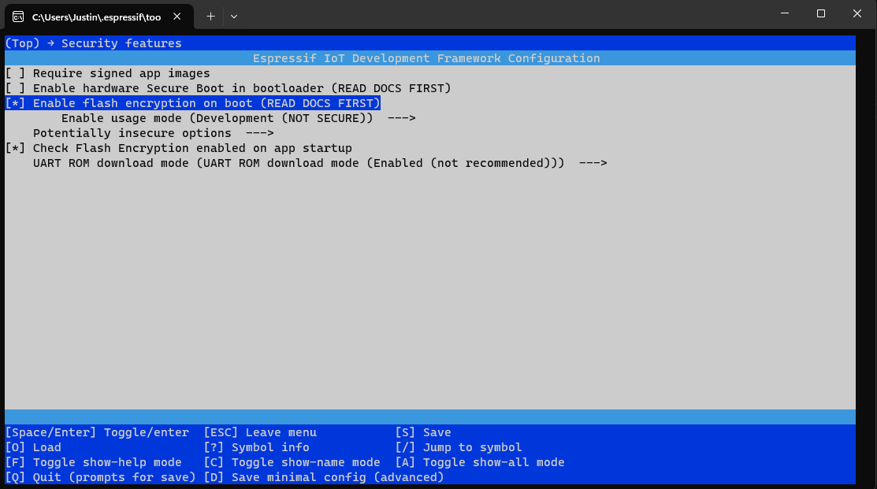Open a new terminal tab with the plus icon
Viewport: 877px width, 489px height.
tap(210, 16)
